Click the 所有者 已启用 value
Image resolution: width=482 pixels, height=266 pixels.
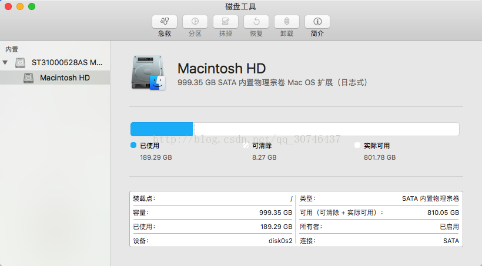coord(450,227)
